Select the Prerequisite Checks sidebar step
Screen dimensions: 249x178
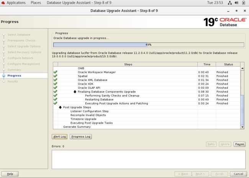(x=21, y=41)
